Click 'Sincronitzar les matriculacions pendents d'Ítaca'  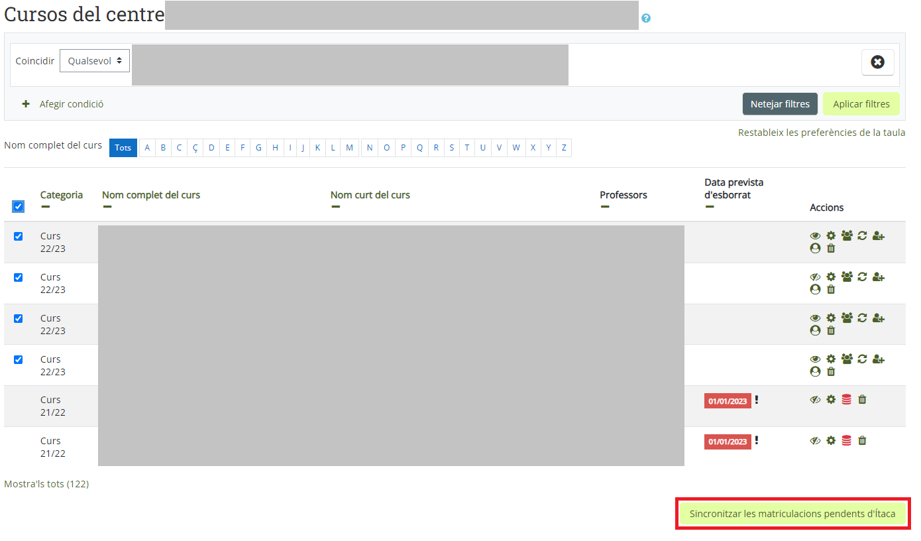click(792, 514)
